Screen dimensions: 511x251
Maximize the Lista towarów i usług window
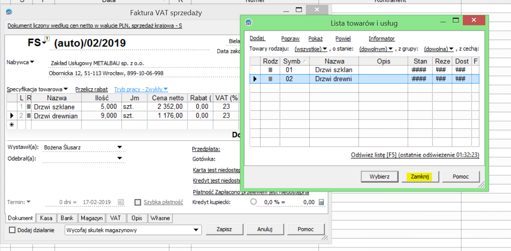456,20
